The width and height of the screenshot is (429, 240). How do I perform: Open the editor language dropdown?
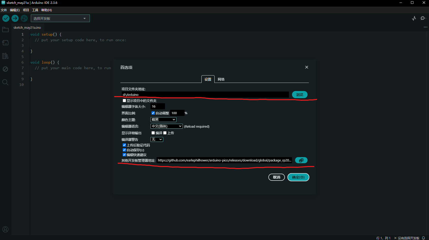167,126
